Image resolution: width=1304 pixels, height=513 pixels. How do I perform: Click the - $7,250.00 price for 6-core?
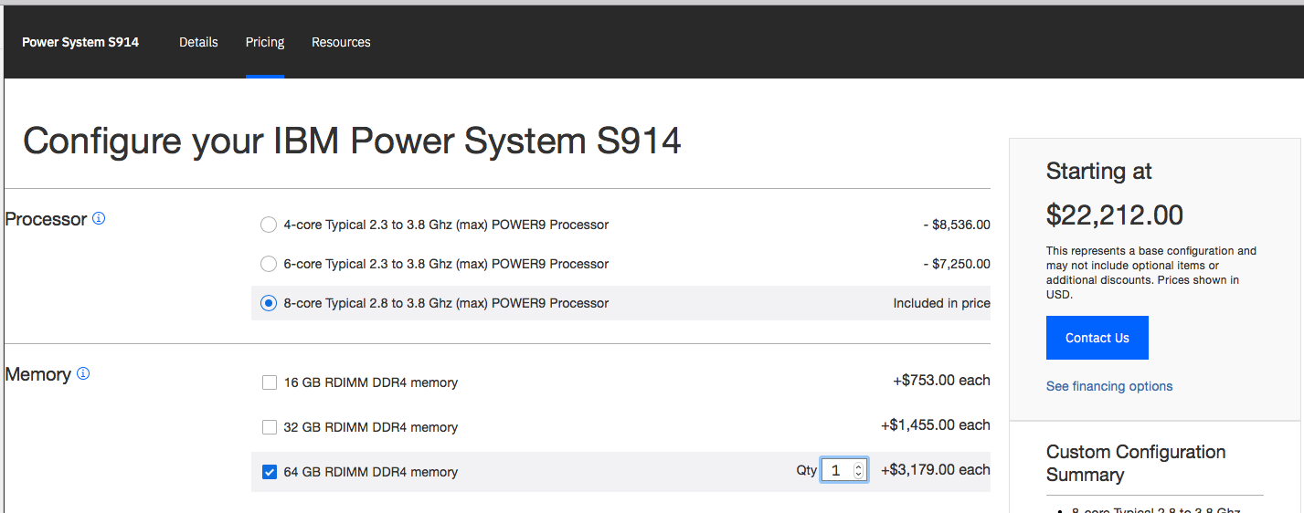point(956,264)
